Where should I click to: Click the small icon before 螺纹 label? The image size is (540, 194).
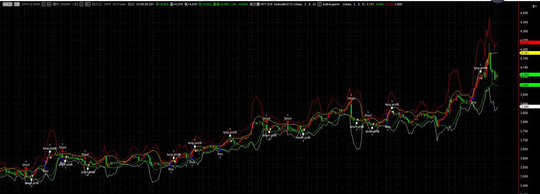point(49,4)
